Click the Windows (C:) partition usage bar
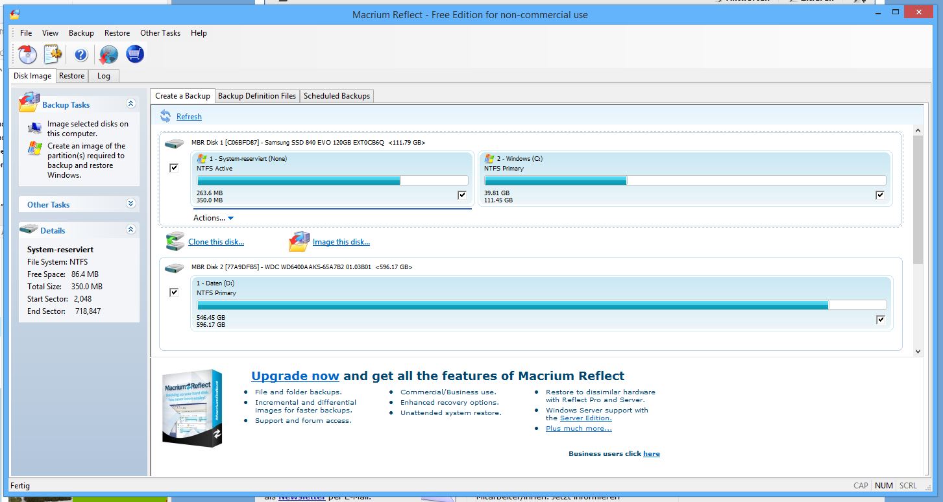Viewport: 943px width, 502px height. 685,180
